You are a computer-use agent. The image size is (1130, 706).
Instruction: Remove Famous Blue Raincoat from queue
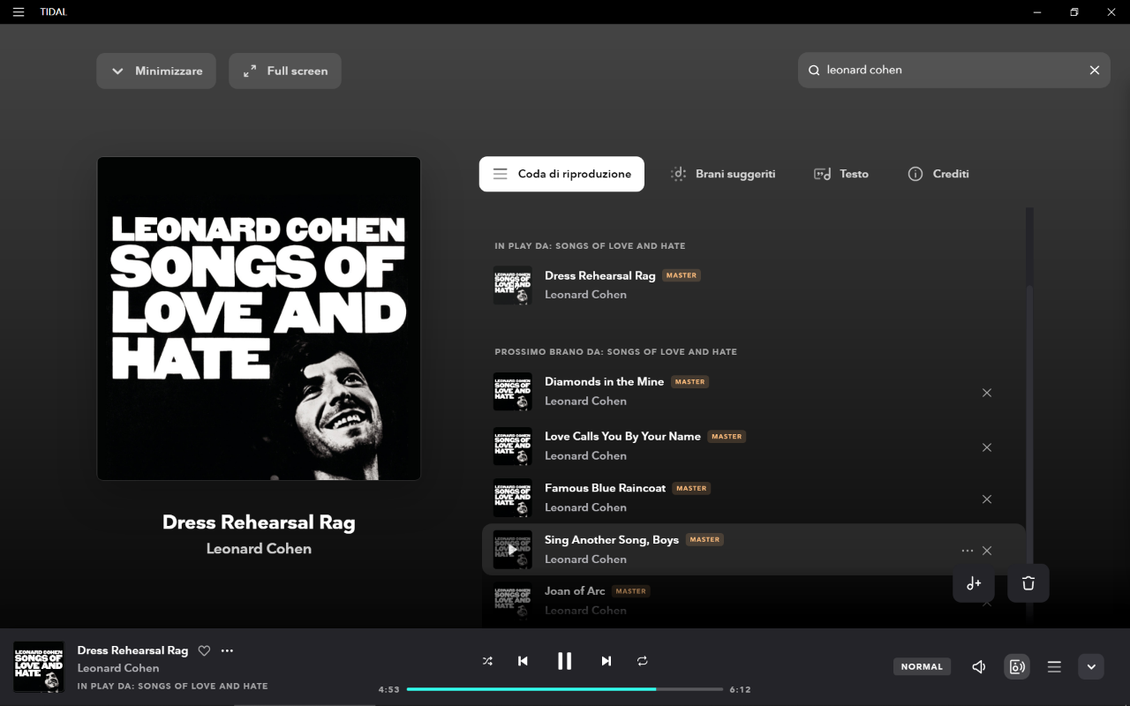click(987, 499)
